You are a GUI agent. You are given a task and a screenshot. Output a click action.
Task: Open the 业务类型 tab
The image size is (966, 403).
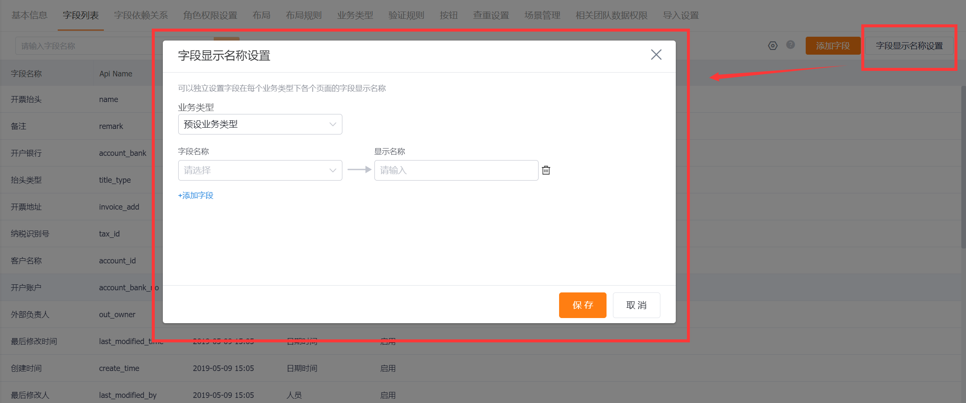(x=355, y=15)
